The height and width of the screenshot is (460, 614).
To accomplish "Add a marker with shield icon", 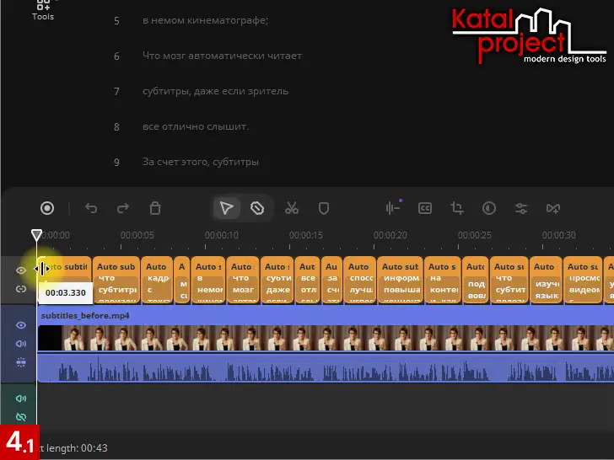I will coord(323,208).
